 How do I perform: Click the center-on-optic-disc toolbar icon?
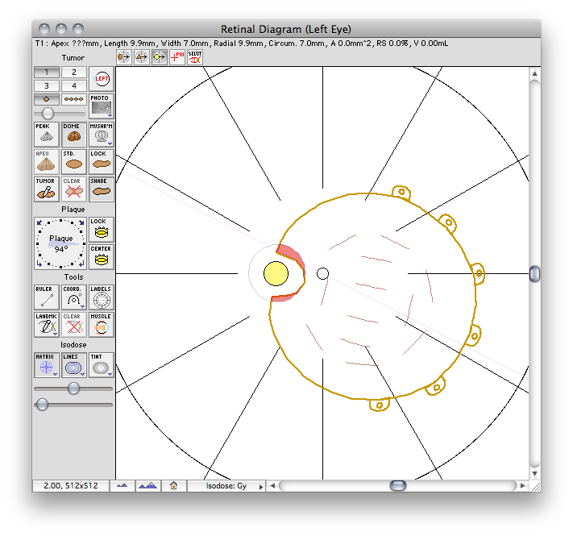point(159,57)
